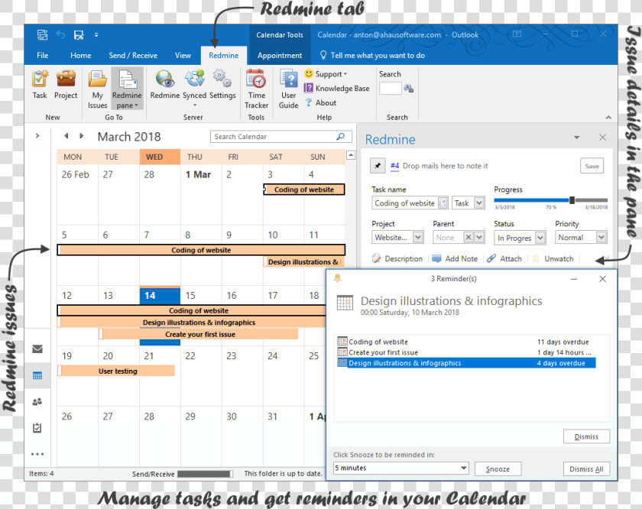Click the ribbon search binoculars icon

[409, 88]
